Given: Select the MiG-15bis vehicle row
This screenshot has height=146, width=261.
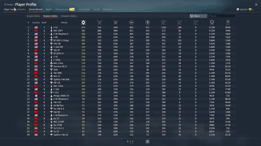Looking at the screenshot, I should (x=130, y=63).
